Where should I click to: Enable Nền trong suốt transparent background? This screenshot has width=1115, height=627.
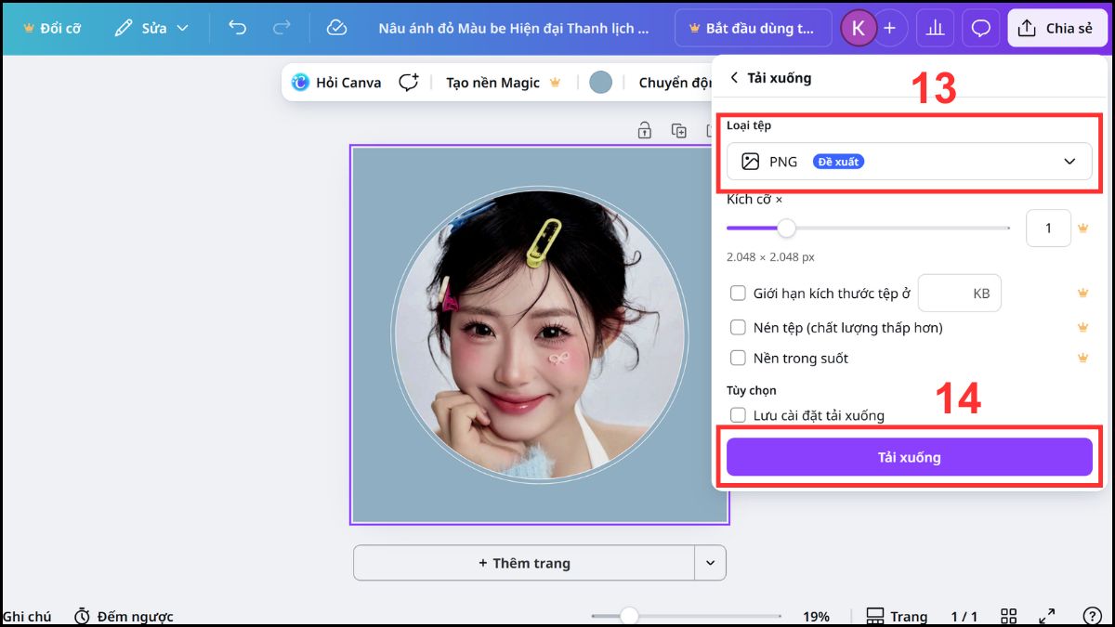click(739, 358)
